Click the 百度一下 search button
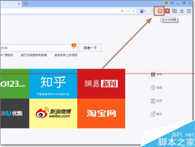Image resolution: width=195 pixels, height=147 pixels. [x=90, y=48]
